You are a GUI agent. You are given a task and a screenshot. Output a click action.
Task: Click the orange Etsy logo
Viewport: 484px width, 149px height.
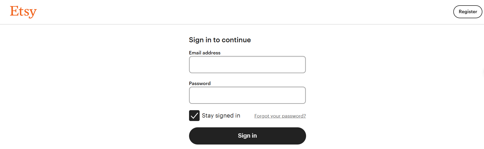tap(23, 12)
